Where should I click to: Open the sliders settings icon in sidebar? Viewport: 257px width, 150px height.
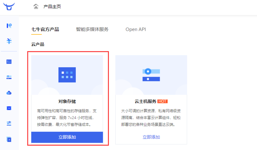click(x=9, y=124)
